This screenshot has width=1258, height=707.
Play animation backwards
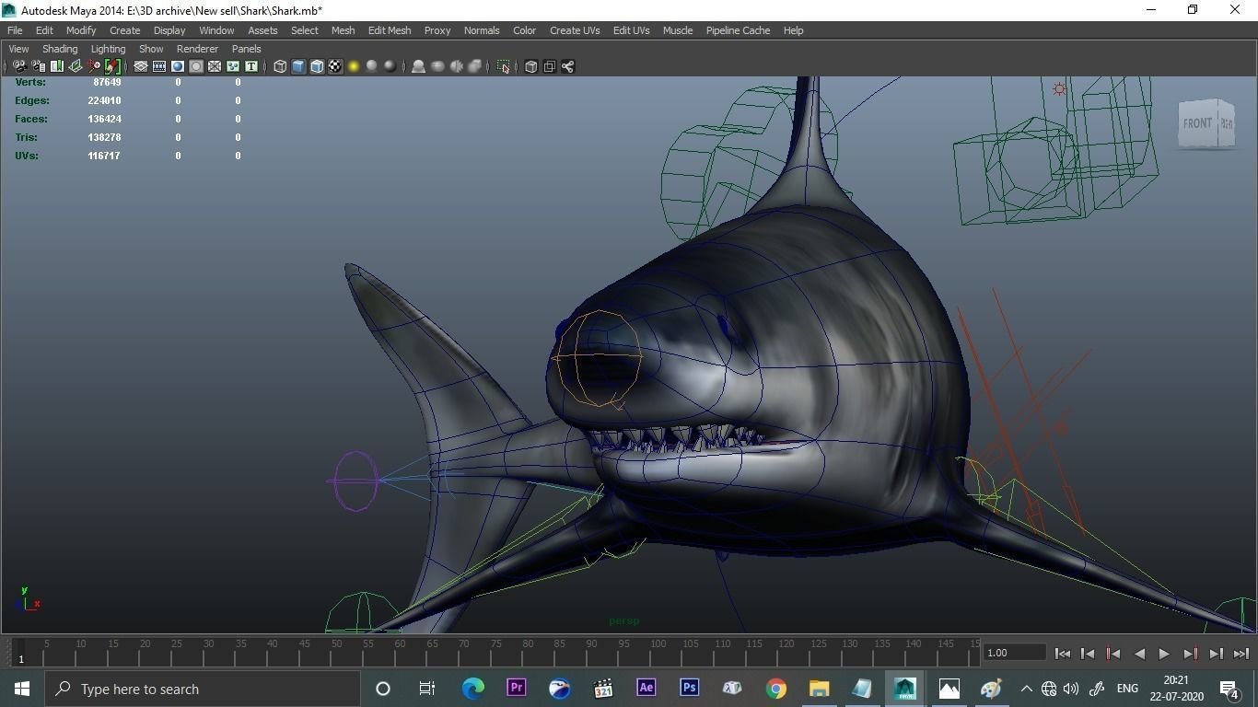click(x=1139, y=654)
